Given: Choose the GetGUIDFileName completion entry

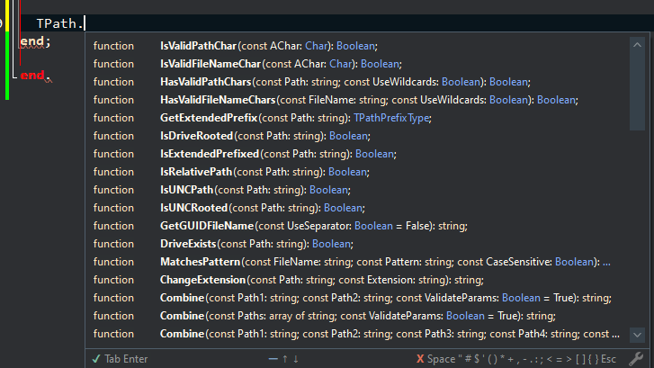Looking at the screenshot, I should pos(207,226).
